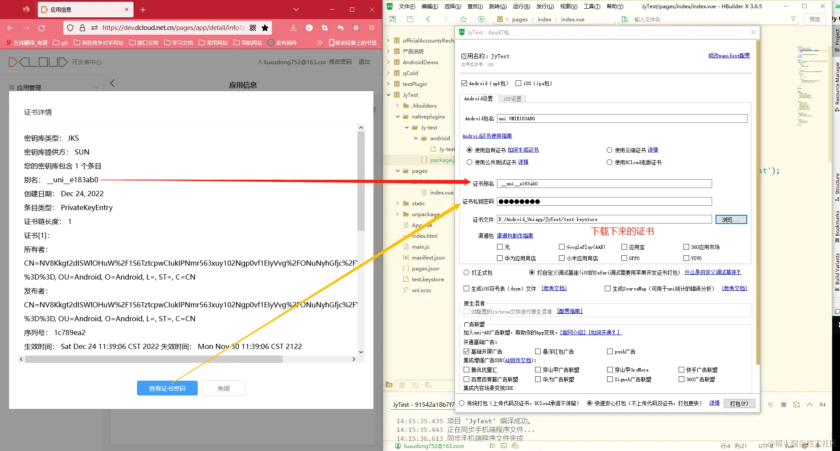The width and height of the screenshot is (840, 451).
Task: Open 发行(U) menu
Action: click(x=545, y=7)
